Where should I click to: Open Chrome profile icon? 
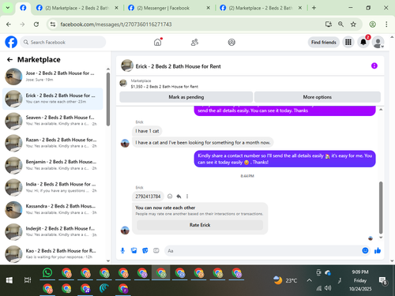pos(372,24)
